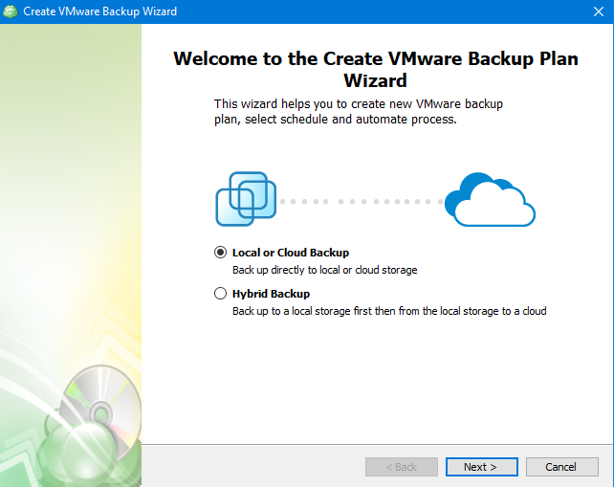Click the 'Welcome to the Create VMware Backup Plan Wizard' heading

(376, 69)
